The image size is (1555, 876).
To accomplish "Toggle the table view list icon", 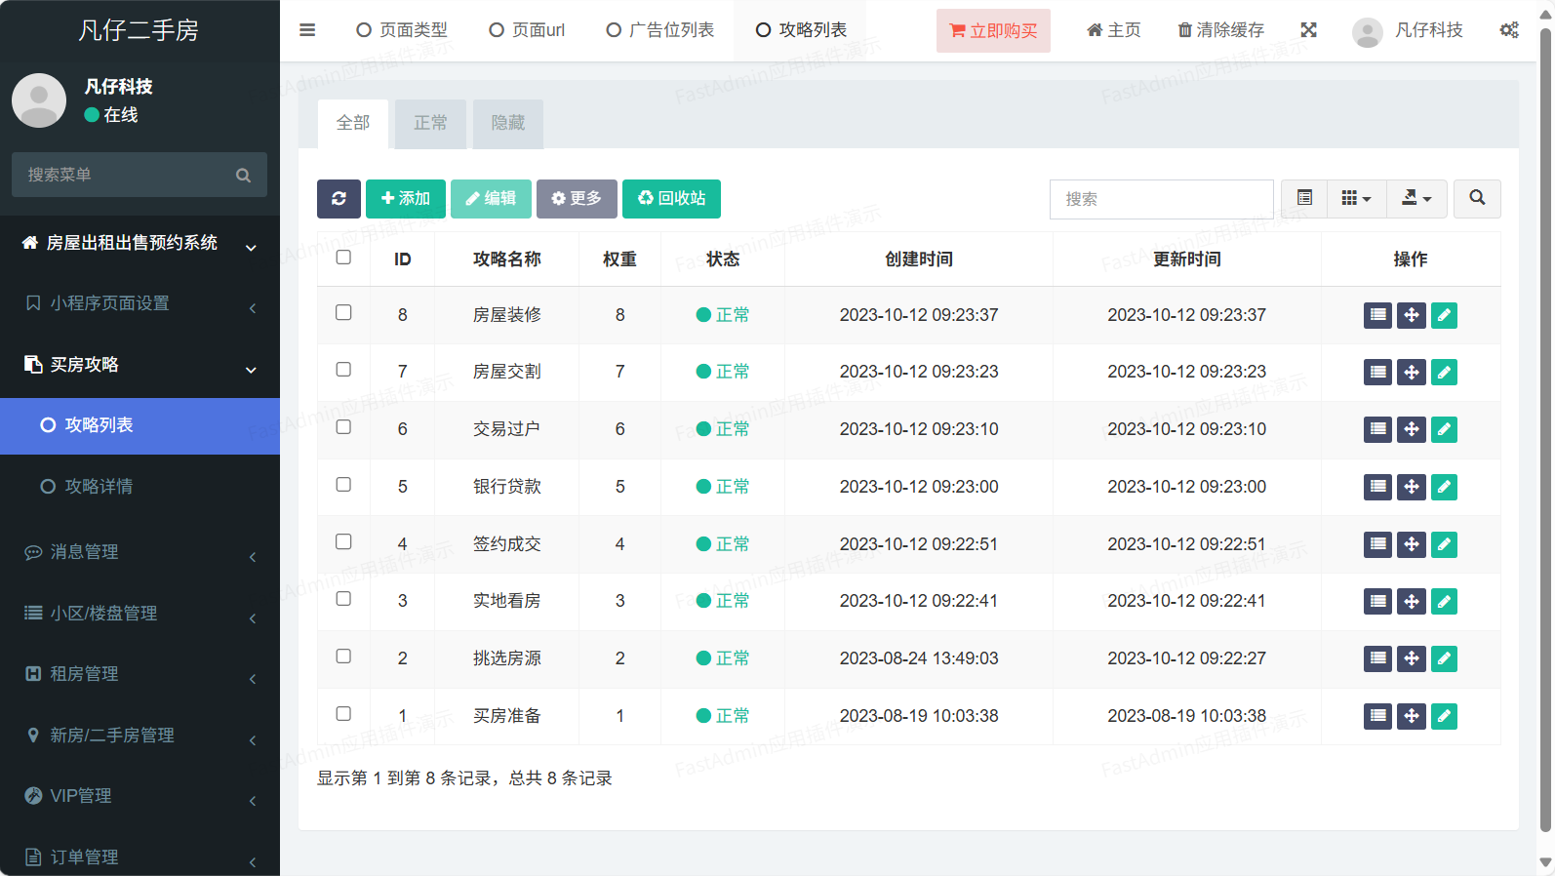I will coord(1304,198).
